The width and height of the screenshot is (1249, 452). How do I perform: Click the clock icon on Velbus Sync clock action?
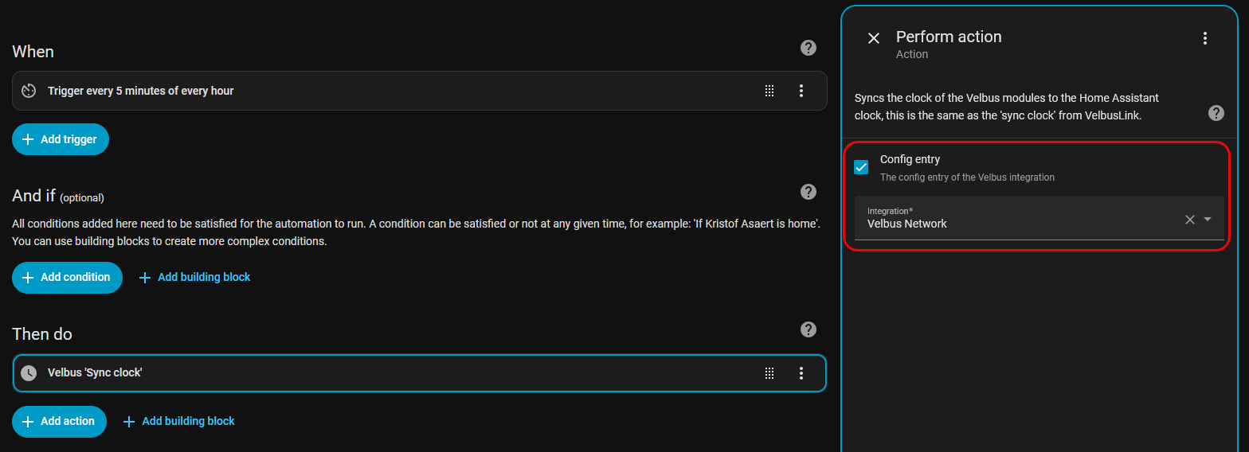(x=29, y=373)
